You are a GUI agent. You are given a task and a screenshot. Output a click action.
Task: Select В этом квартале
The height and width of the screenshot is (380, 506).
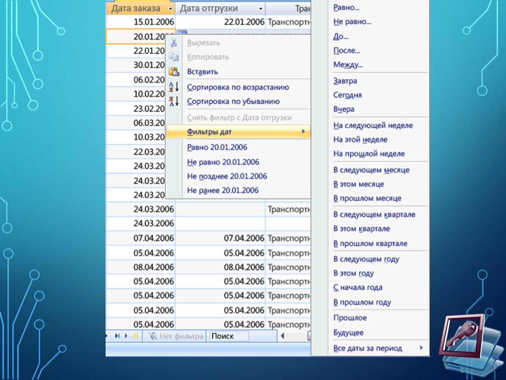pos(361,228)
